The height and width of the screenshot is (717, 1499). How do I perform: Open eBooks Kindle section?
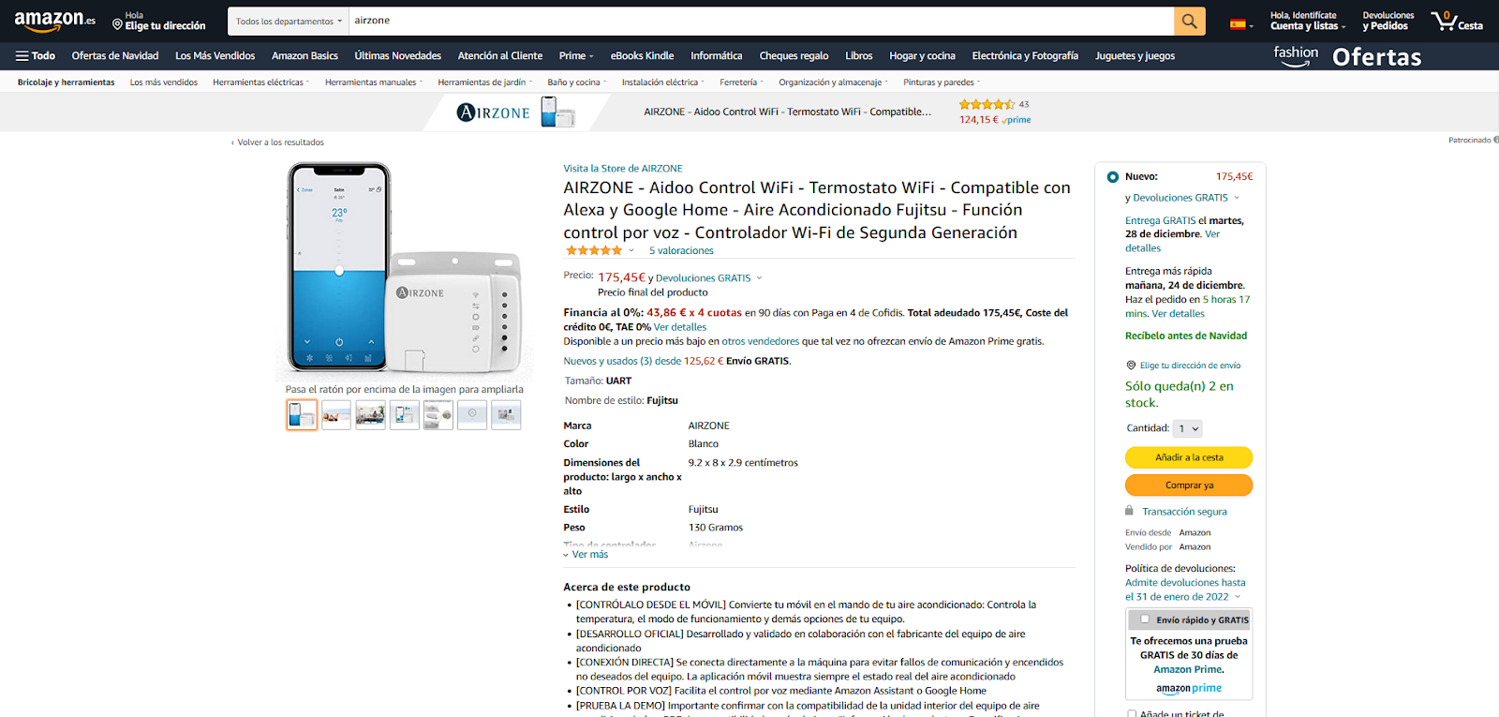click(x=642, y=56)
